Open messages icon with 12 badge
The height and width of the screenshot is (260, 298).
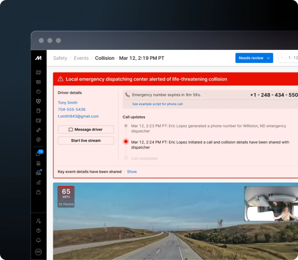pyautogui.click(x=38, y=154)
